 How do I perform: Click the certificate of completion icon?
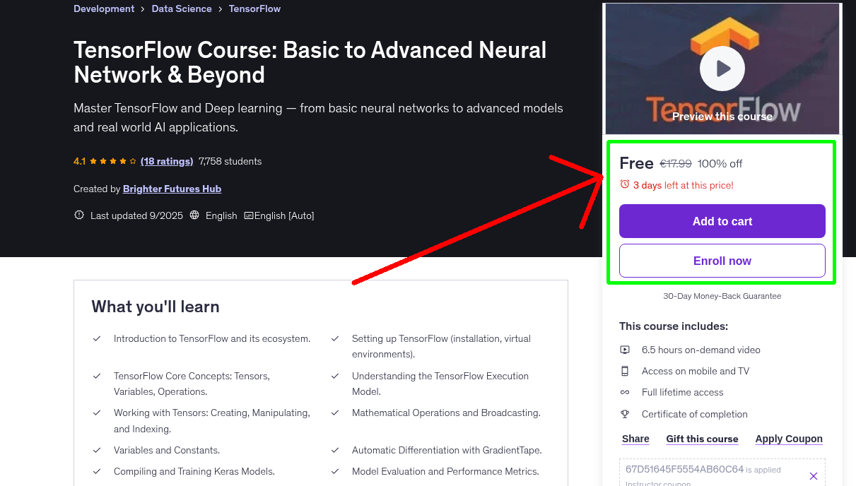pyautogui.click(x=625, y=414)
